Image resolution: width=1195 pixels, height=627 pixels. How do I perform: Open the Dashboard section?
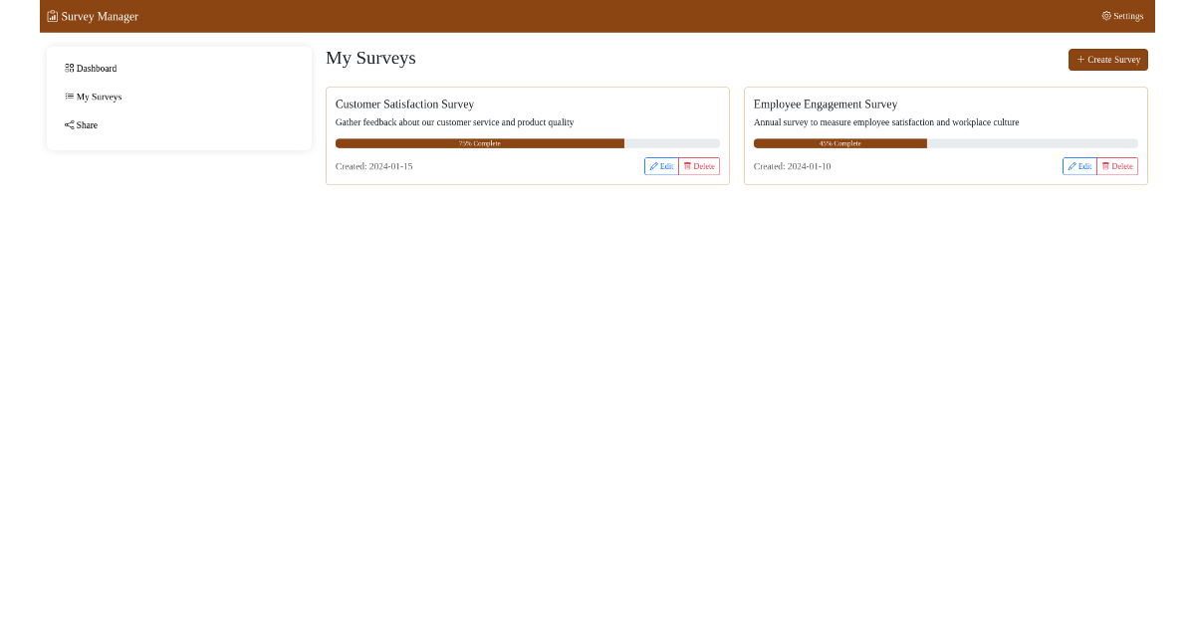coord(96,68)
